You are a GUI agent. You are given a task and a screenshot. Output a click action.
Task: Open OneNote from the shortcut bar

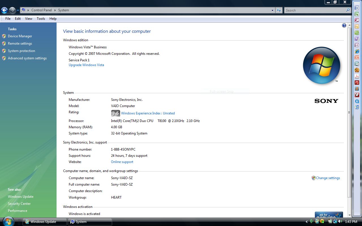pos(357,45)
